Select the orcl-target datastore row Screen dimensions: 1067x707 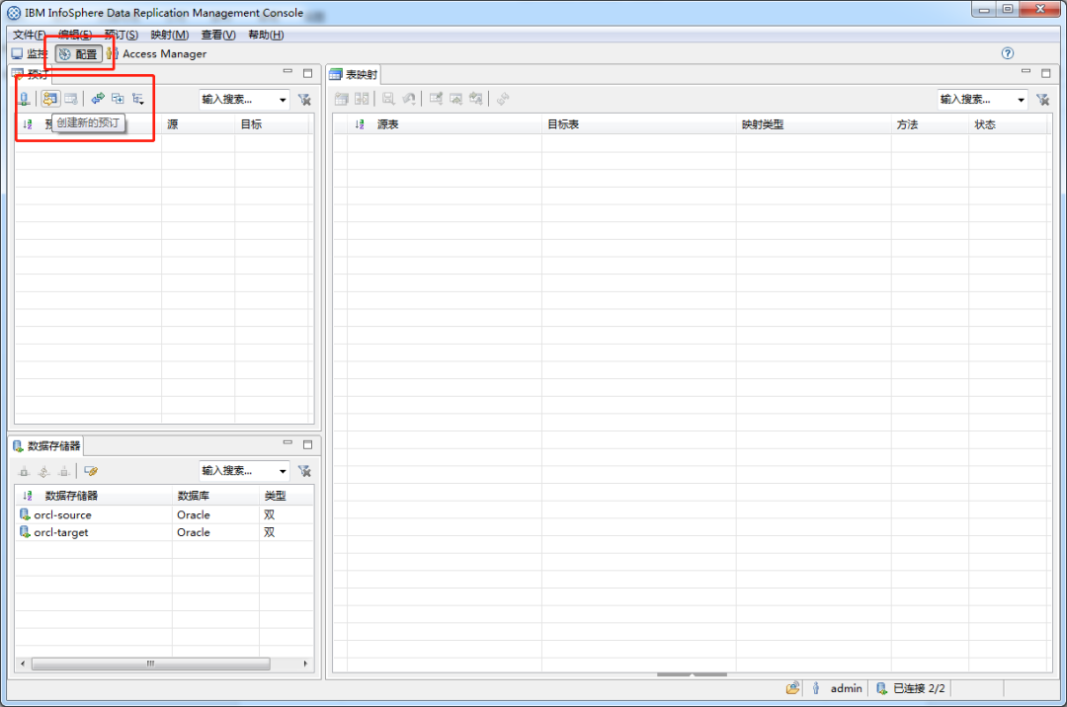(164, 532)
